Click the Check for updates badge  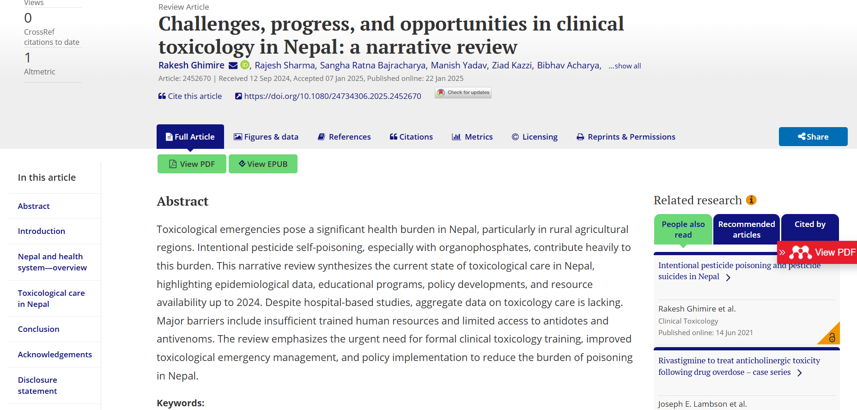pos(463,92)
